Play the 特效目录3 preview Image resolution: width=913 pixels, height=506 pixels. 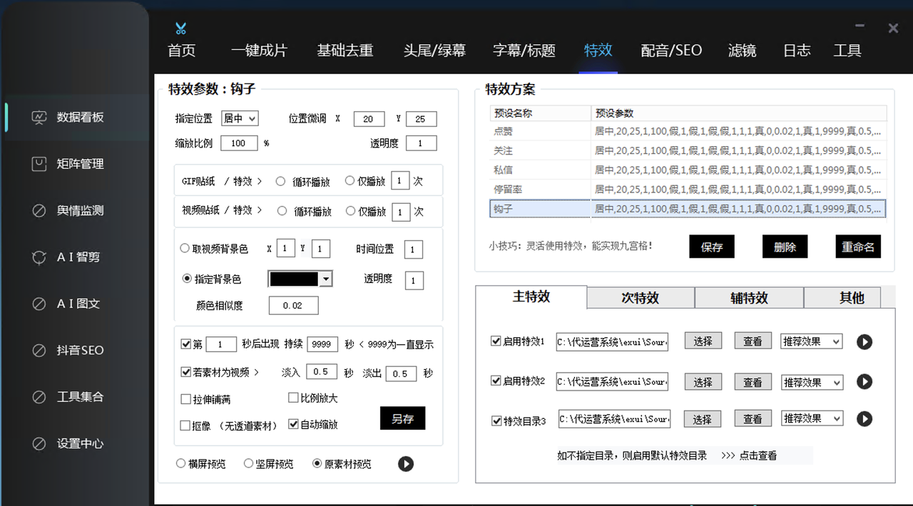click(x=864, y=419)
